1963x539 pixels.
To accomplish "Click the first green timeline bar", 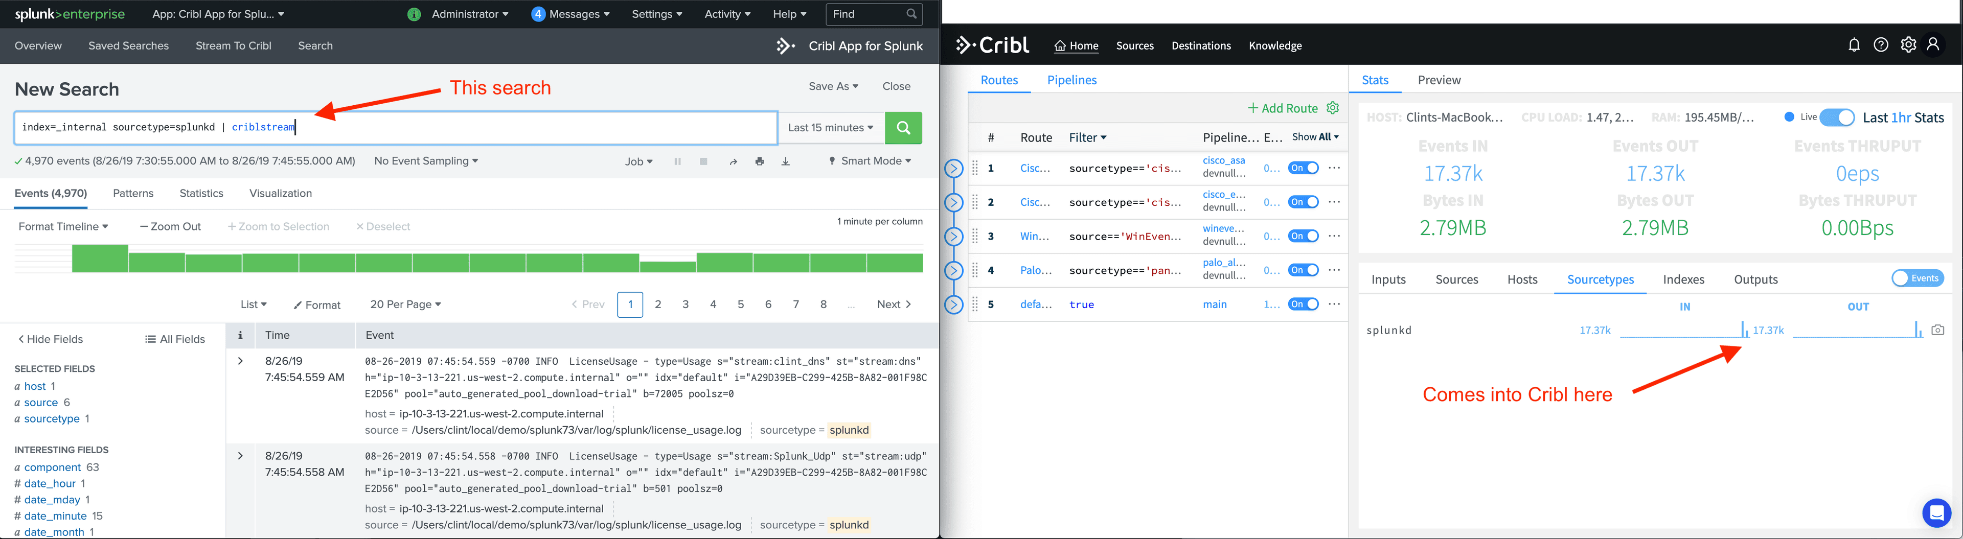I will pos(100,259).
